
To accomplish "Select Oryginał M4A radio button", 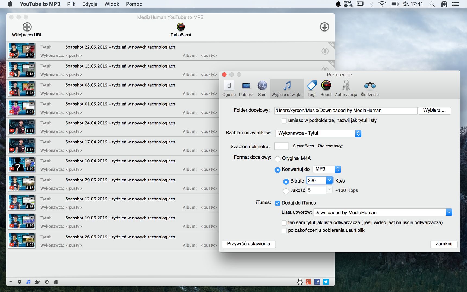I will coord(277,159).
